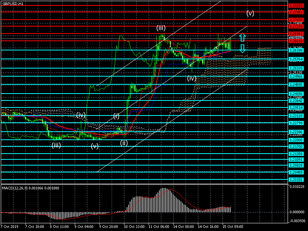
Task: Select the 1.25339 support price tag
Action: click(x=296, y=69)
